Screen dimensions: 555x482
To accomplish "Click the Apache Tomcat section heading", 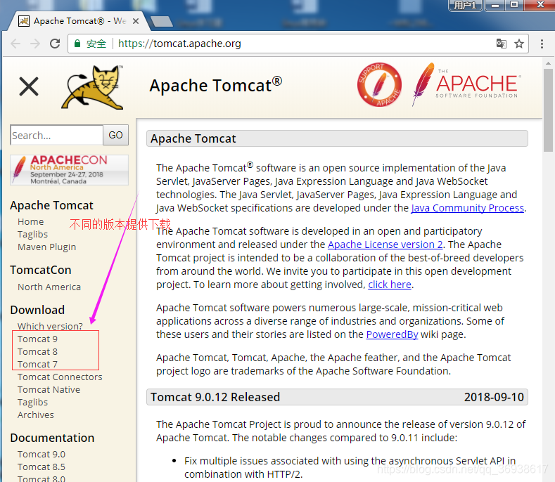I will (193, 138).
